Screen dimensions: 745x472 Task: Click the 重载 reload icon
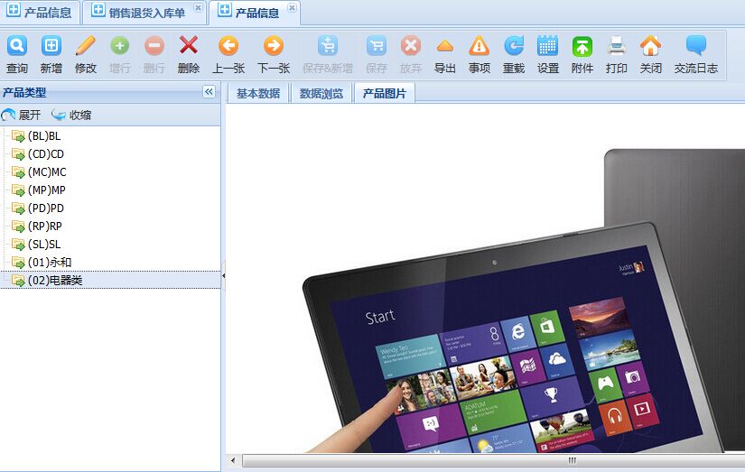(514, 47)
